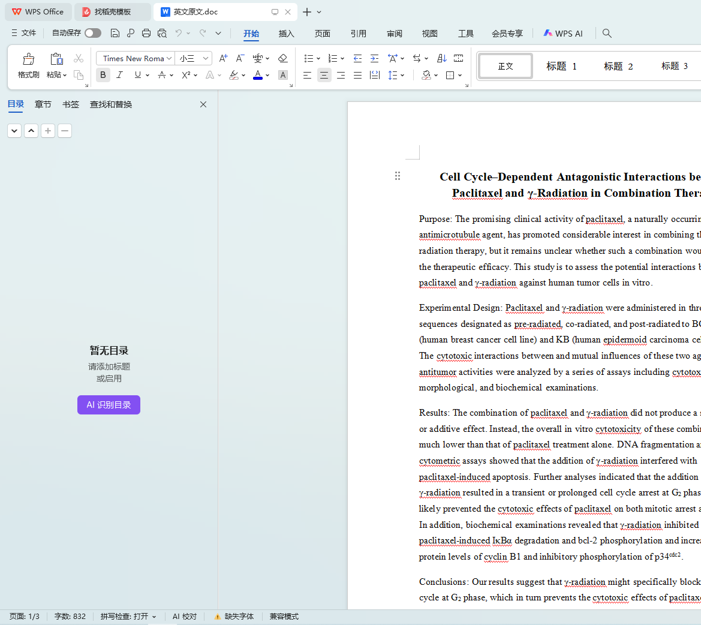Image resolution: width=701 pixels, height=625 pixels.
Task: Switch to 找稻壳模板 window tab
Action: click(x=113, y=12)
